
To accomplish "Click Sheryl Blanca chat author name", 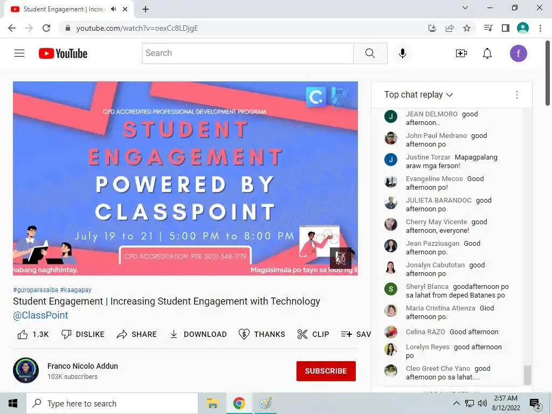I will tap(427, 287).
